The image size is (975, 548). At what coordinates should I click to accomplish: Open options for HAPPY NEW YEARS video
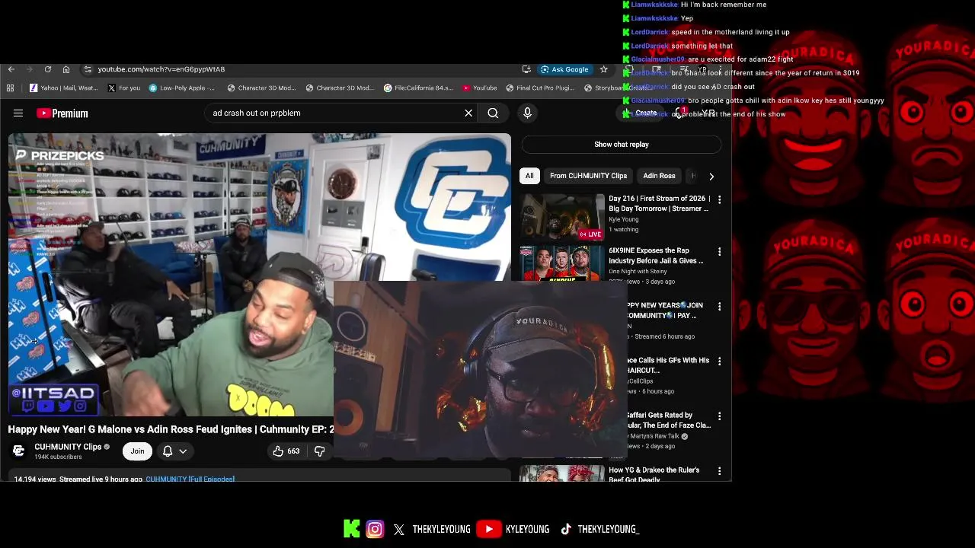(719, 306)
